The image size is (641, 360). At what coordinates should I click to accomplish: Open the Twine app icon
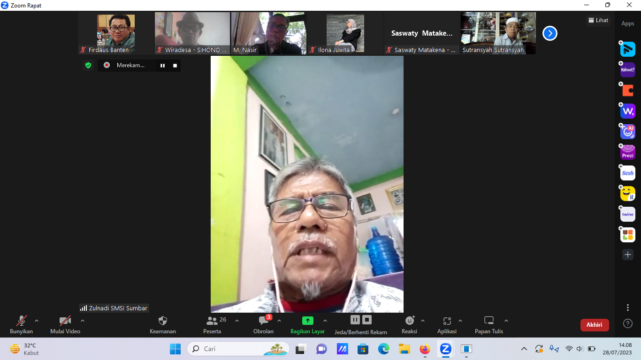[627, 214]
